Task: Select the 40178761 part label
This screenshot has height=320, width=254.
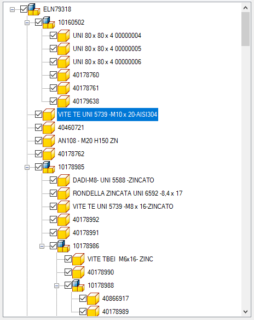Action: click(86, 88)
